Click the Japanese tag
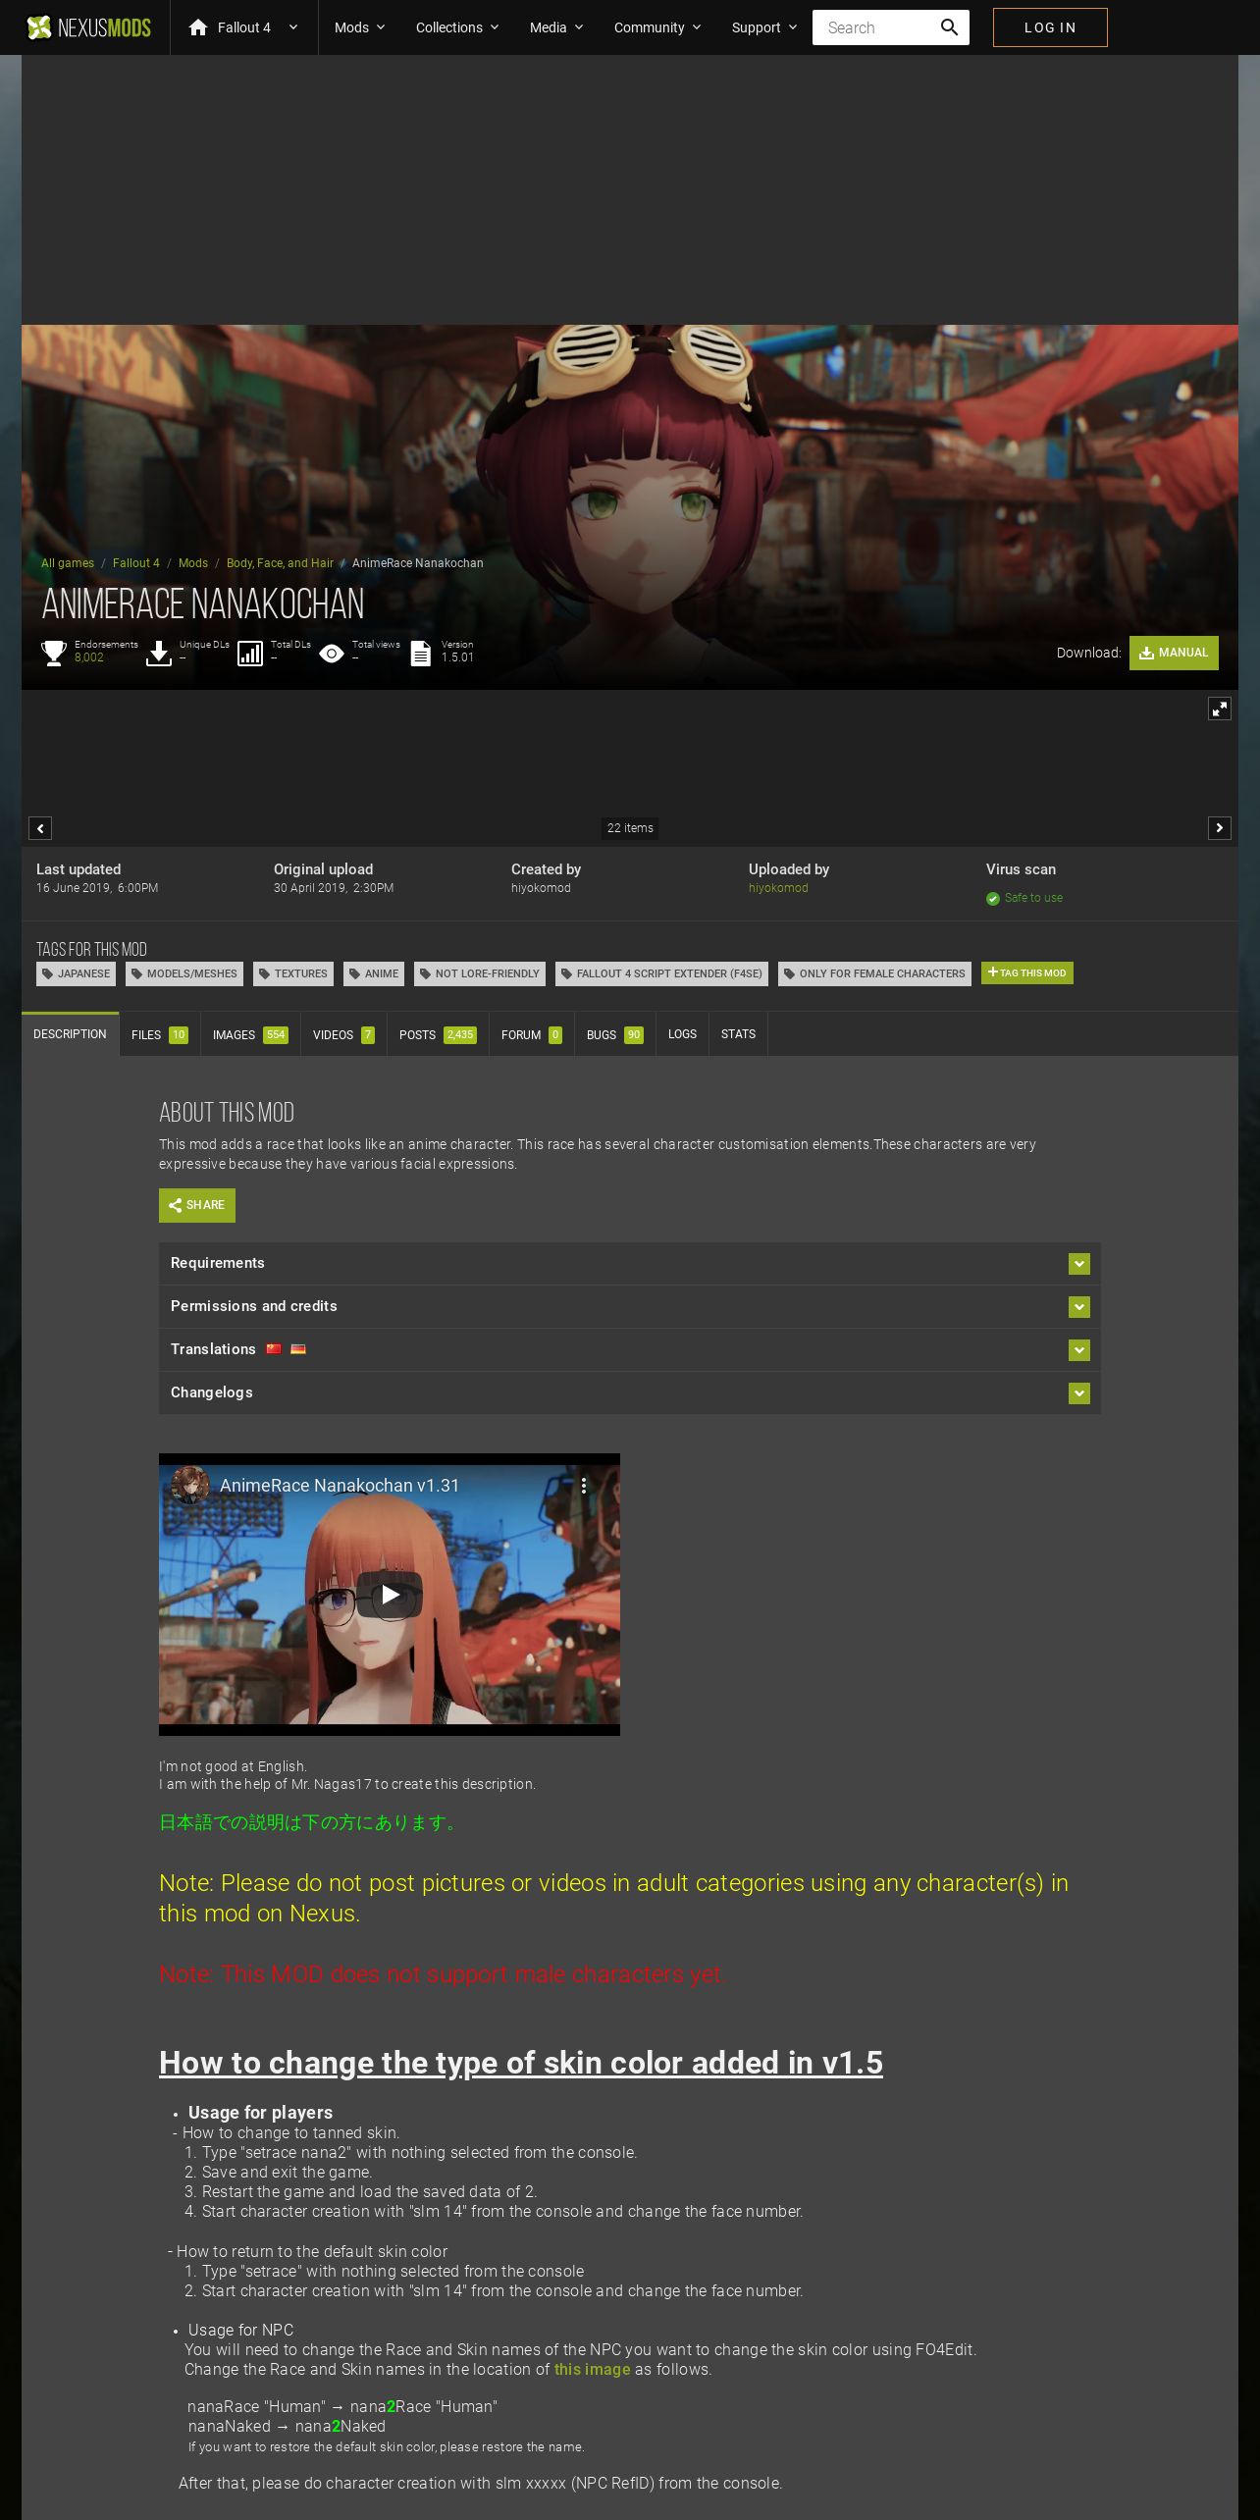Screen dimensions: 1260x2520 tap(76, 973)
